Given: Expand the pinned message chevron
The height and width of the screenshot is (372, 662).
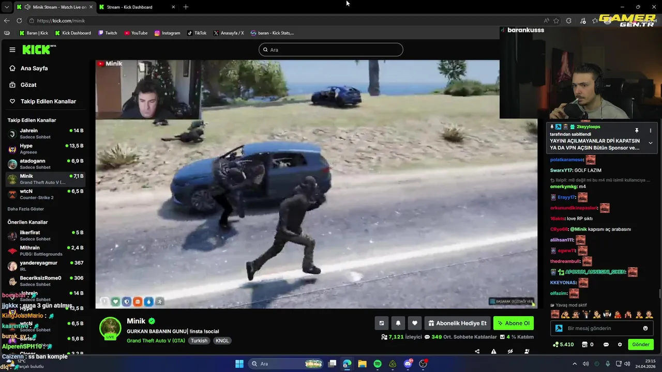Looking at the screenshot, I should 651,143.
